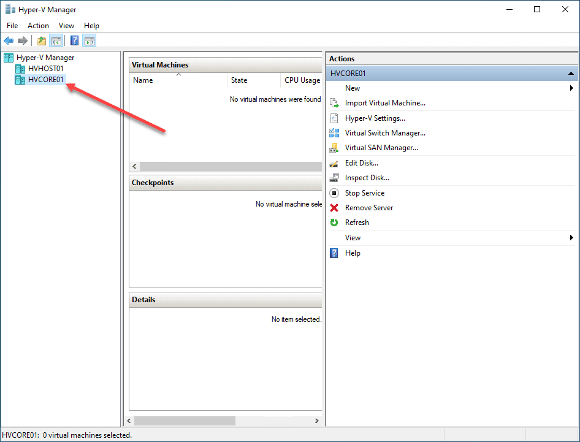Click the center pane bottom scrollbar left arrow
This screenshot has height=442, width=580.
click(129, 421)
